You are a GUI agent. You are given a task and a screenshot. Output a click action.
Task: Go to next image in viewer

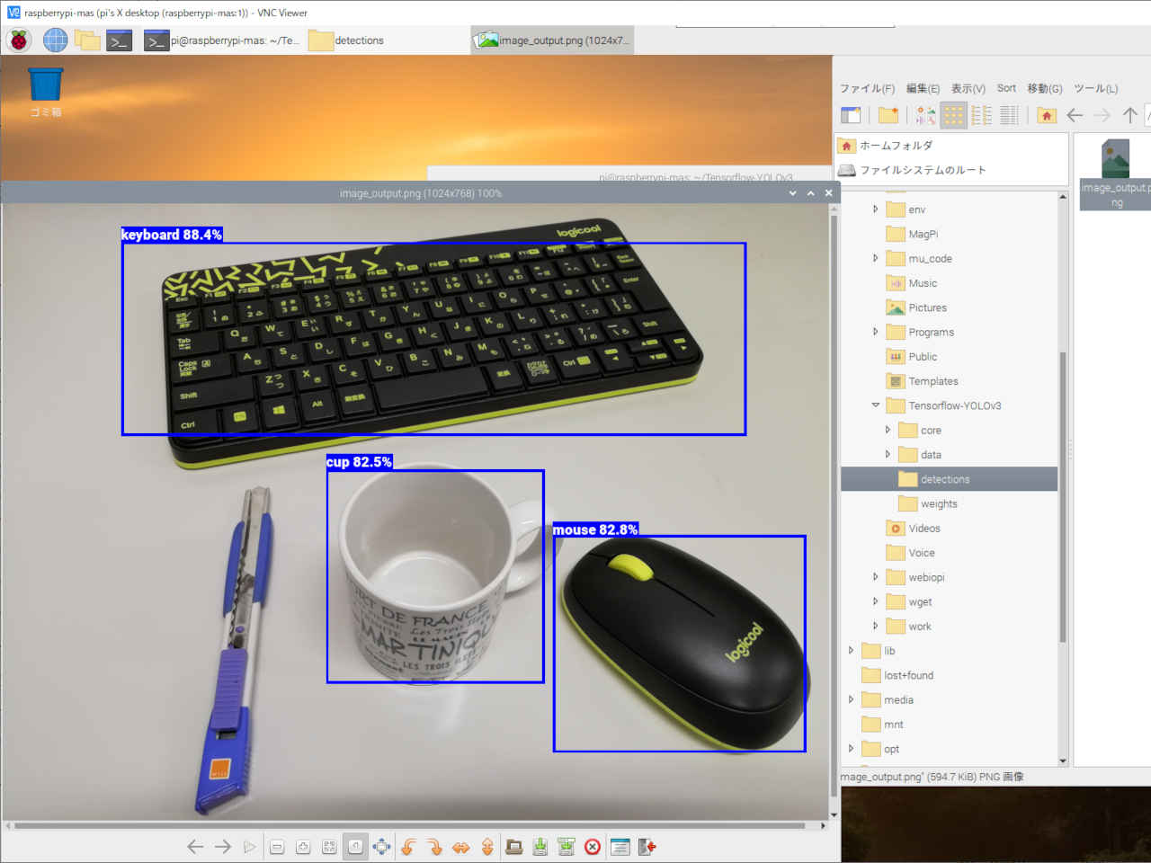click(x=222, y=847)
